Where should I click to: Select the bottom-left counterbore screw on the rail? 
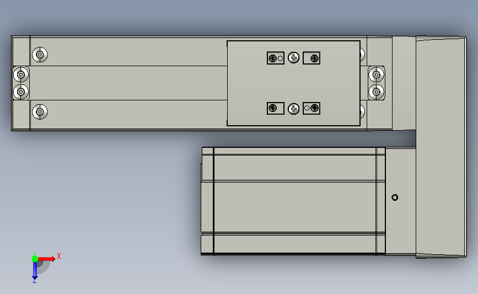click(x=40, y=111)
